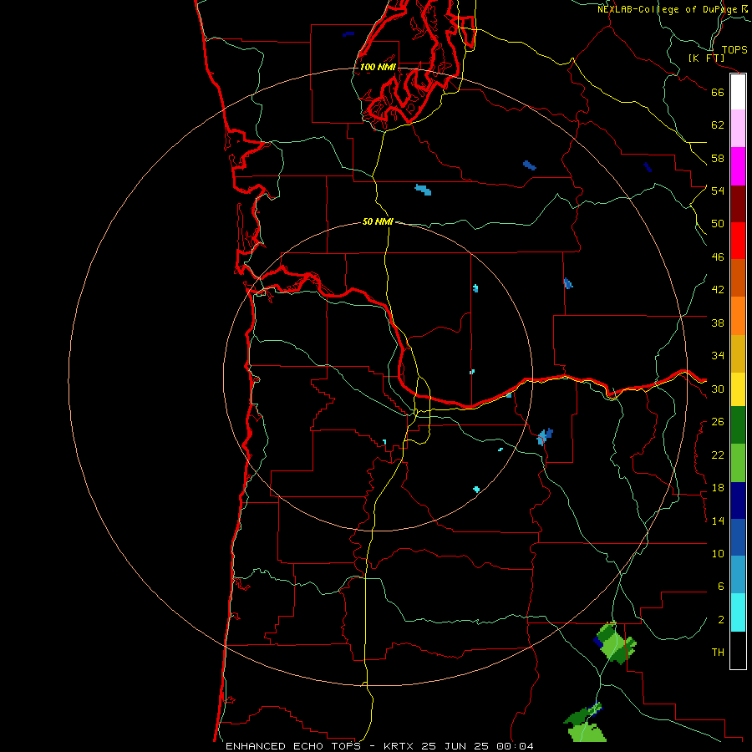Screen dimensions: 752x752
Task: Click the '50 NMI' range ring label
Action: click(378, 221)
